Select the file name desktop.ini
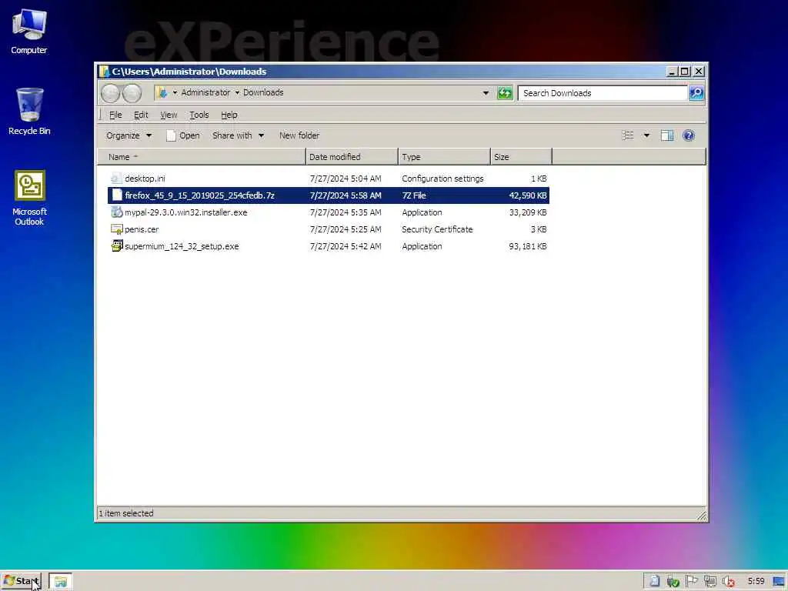 tap(145, 179)
